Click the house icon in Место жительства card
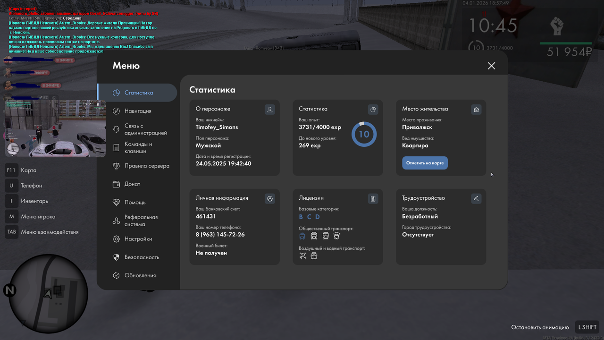The height and width of the screenshot is (340, 604). pyautogui.click(x=476, y=110)
